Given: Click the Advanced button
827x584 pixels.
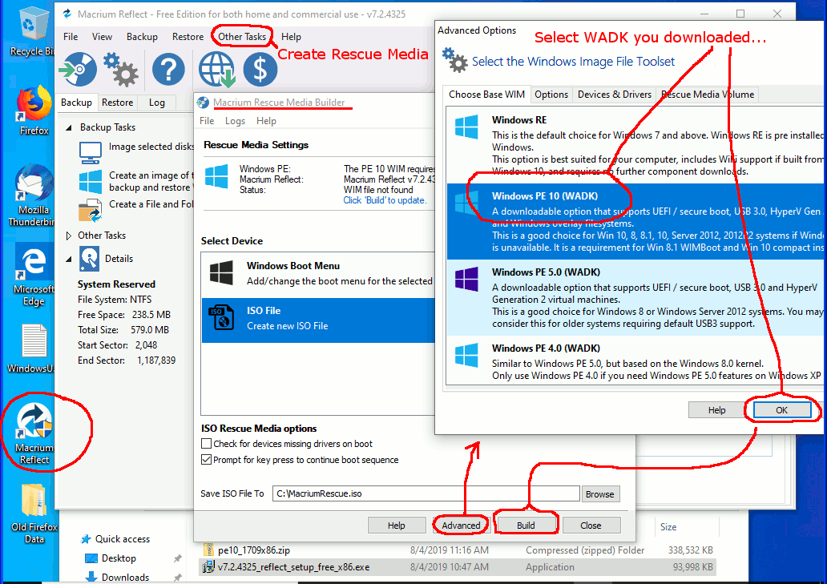Looking at the screenshot, I should click(461, 525).
